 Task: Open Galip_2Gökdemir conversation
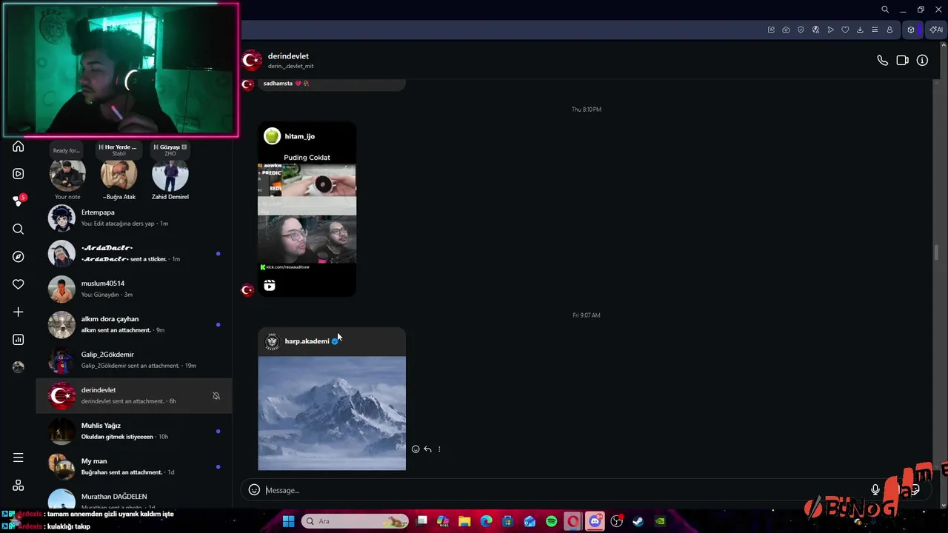coord(134,360)
